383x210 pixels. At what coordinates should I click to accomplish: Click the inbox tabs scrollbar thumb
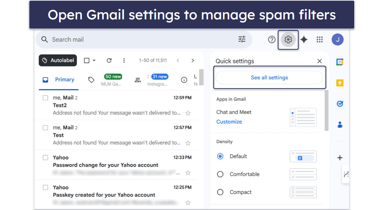(201, 77)
